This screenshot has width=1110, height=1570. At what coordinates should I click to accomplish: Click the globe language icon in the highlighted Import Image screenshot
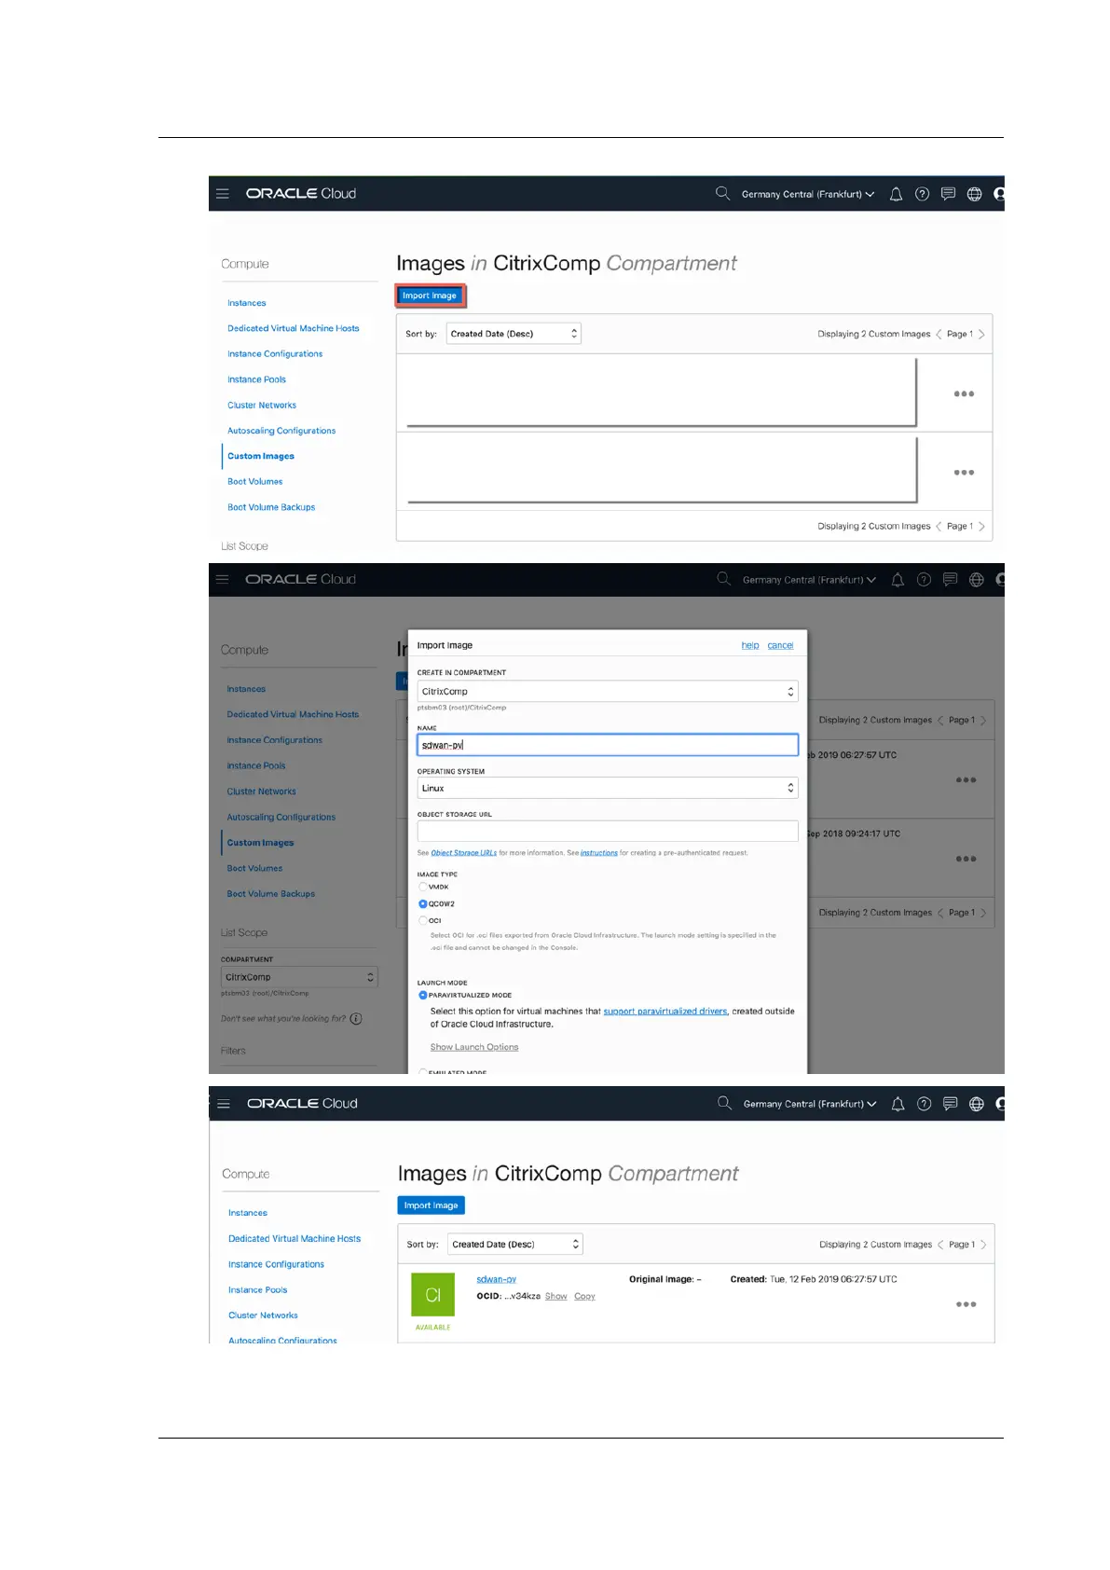[x=974, y=194]
